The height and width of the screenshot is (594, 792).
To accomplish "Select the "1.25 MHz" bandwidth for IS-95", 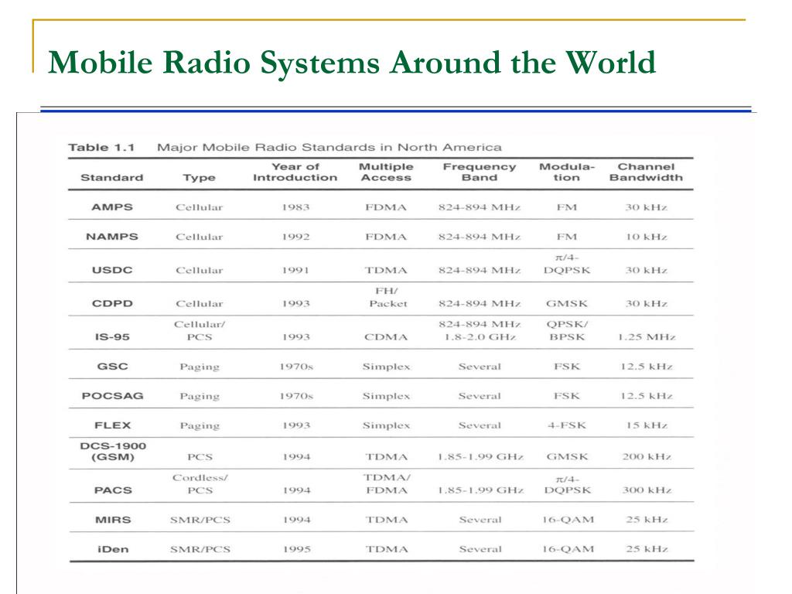I will coord(647,337).
